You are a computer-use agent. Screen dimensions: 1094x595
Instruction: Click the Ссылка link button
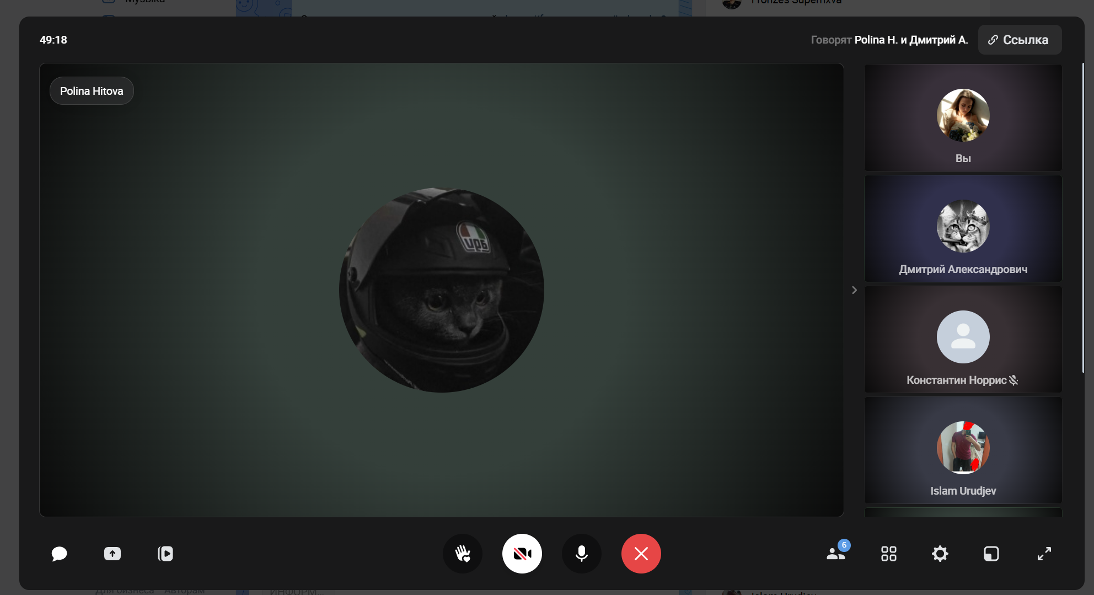pyautogui.click(x=1019, y=40)
